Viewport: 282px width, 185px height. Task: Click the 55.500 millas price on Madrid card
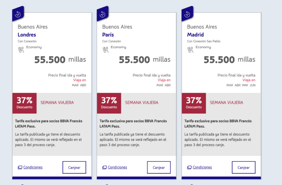point(229,60)
